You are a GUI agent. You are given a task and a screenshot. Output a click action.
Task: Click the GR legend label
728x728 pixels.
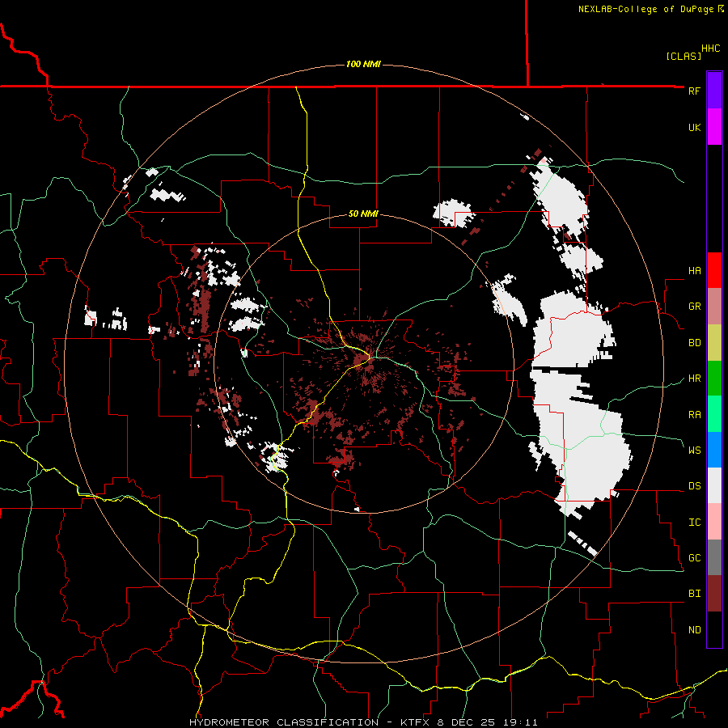point(694,307)
